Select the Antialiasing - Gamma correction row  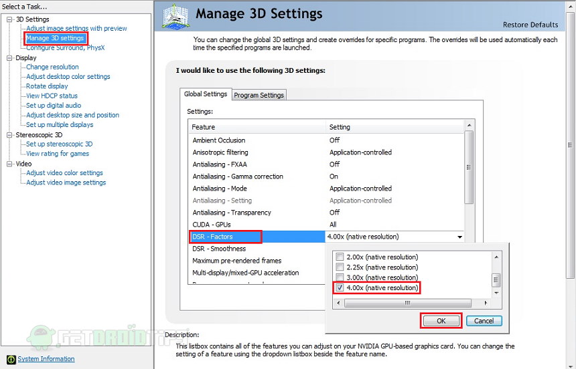pos(326,176)
